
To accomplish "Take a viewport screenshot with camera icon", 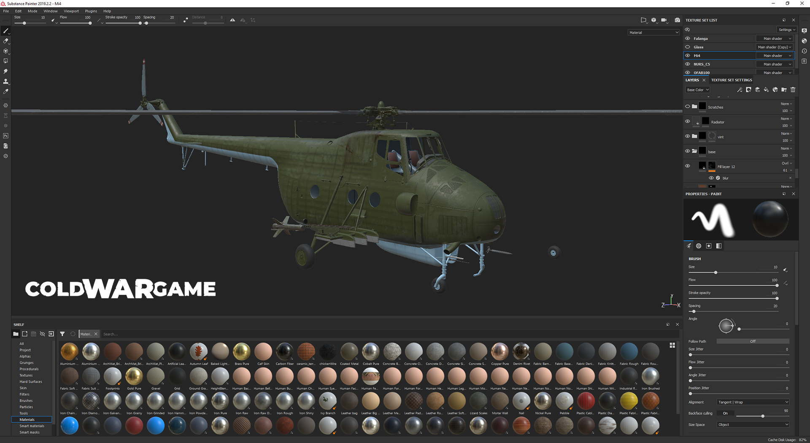I will coord(677,20).
